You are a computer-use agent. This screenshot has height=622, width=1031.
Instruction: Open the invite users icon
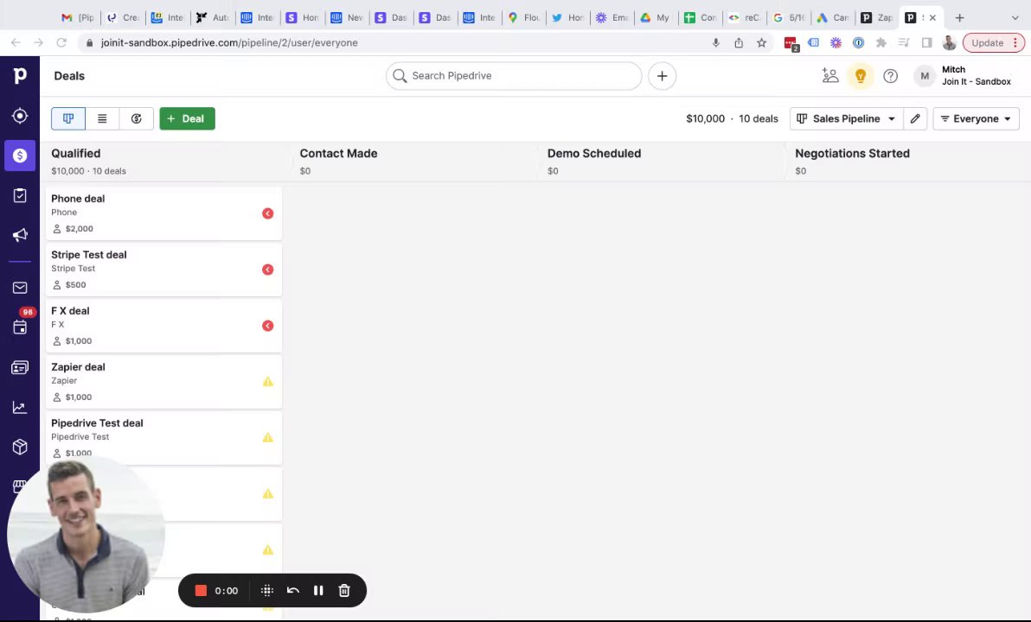[x=830, y=76]
